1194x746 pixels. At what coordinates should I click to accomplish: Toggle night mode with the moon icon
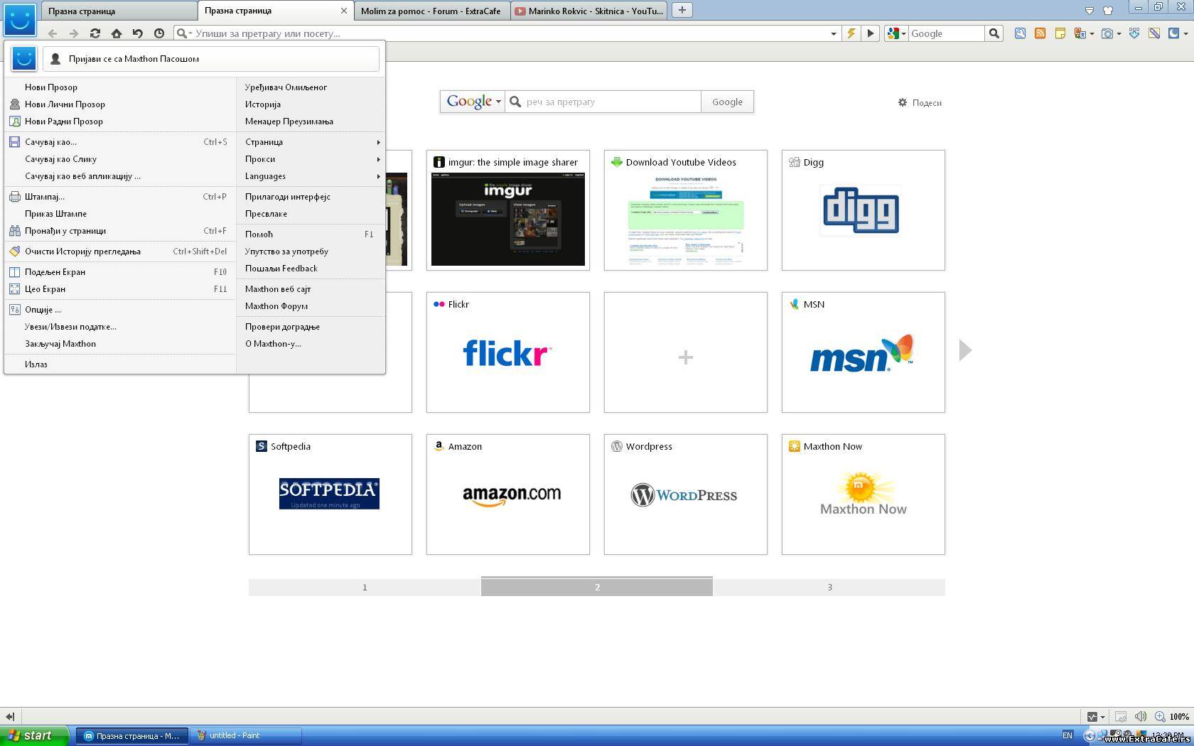[1174, 33]
